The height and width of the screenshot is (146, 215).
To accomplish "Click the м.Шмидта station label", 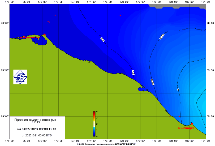I will (x=186, y=128).
